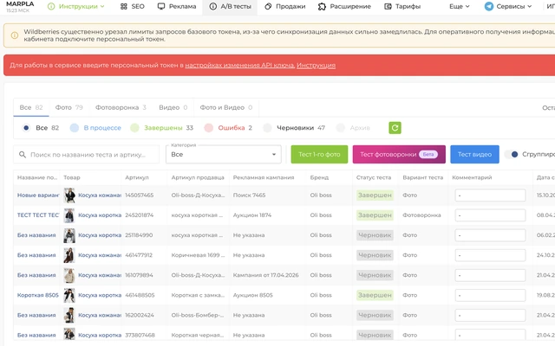
Task: Click Завершен status in row 145057465
Action: coord(375,195)
